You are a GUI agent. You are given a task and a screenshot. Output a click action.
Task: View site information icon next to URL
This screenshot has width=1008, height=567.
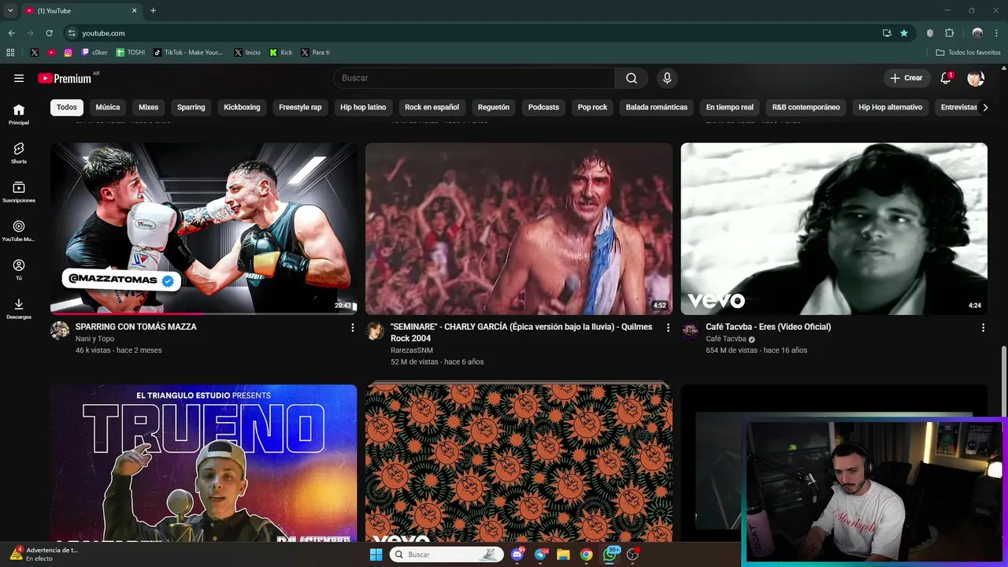coord(72,33)
